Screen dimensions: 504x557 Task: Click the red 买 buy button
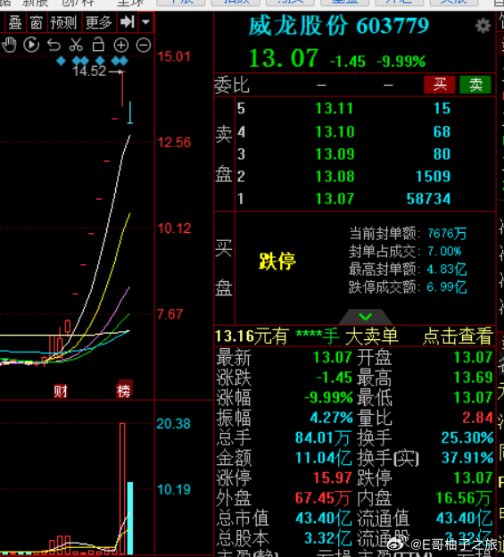440,85
